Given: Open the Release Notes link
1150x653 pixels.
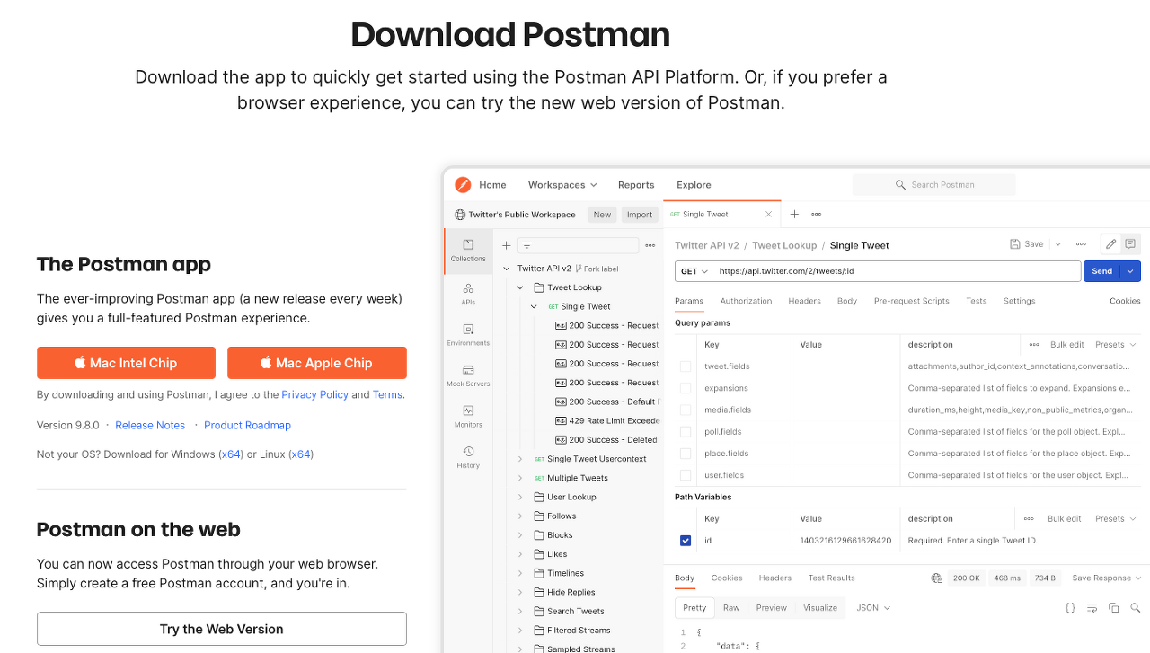Looking at the screenshot, I should coord(150,426).
